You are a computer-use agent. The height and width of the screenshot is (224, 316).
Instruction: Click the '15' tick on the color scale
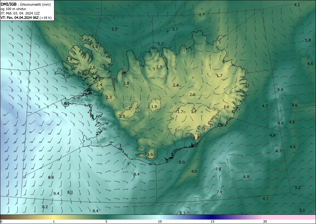pyautogui.click(x=212, y=222)
